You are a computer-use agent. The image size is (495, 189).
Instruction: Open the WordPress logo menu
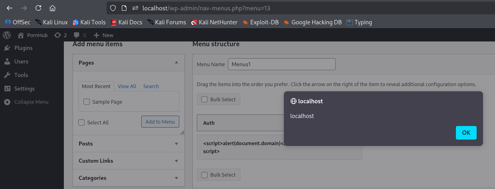tap(7, 35)
